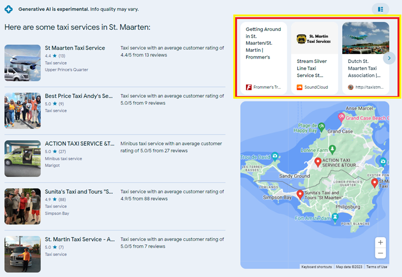
Task: Click the ACTION TAXI SERVICE green van thumbnail
Action: pyautogui.click(x=22, y=159)
